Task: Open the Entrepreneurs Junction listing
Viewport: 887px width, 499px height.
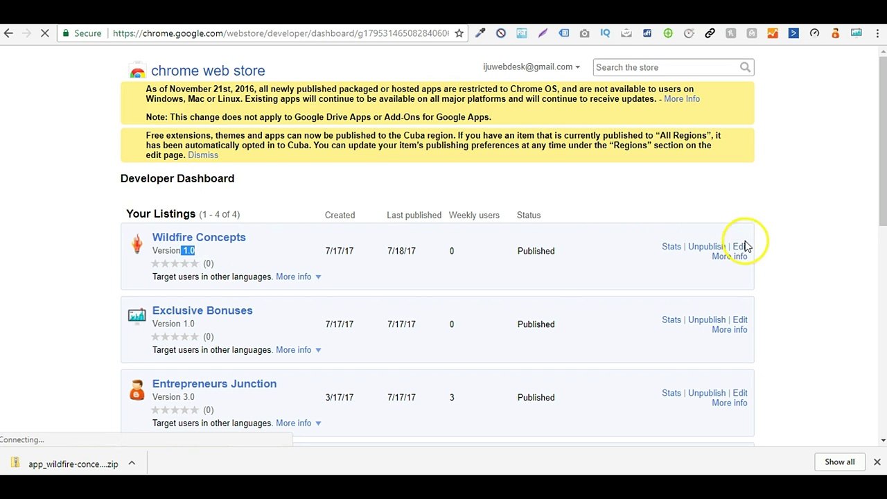Action: click(x=214, y=384)
